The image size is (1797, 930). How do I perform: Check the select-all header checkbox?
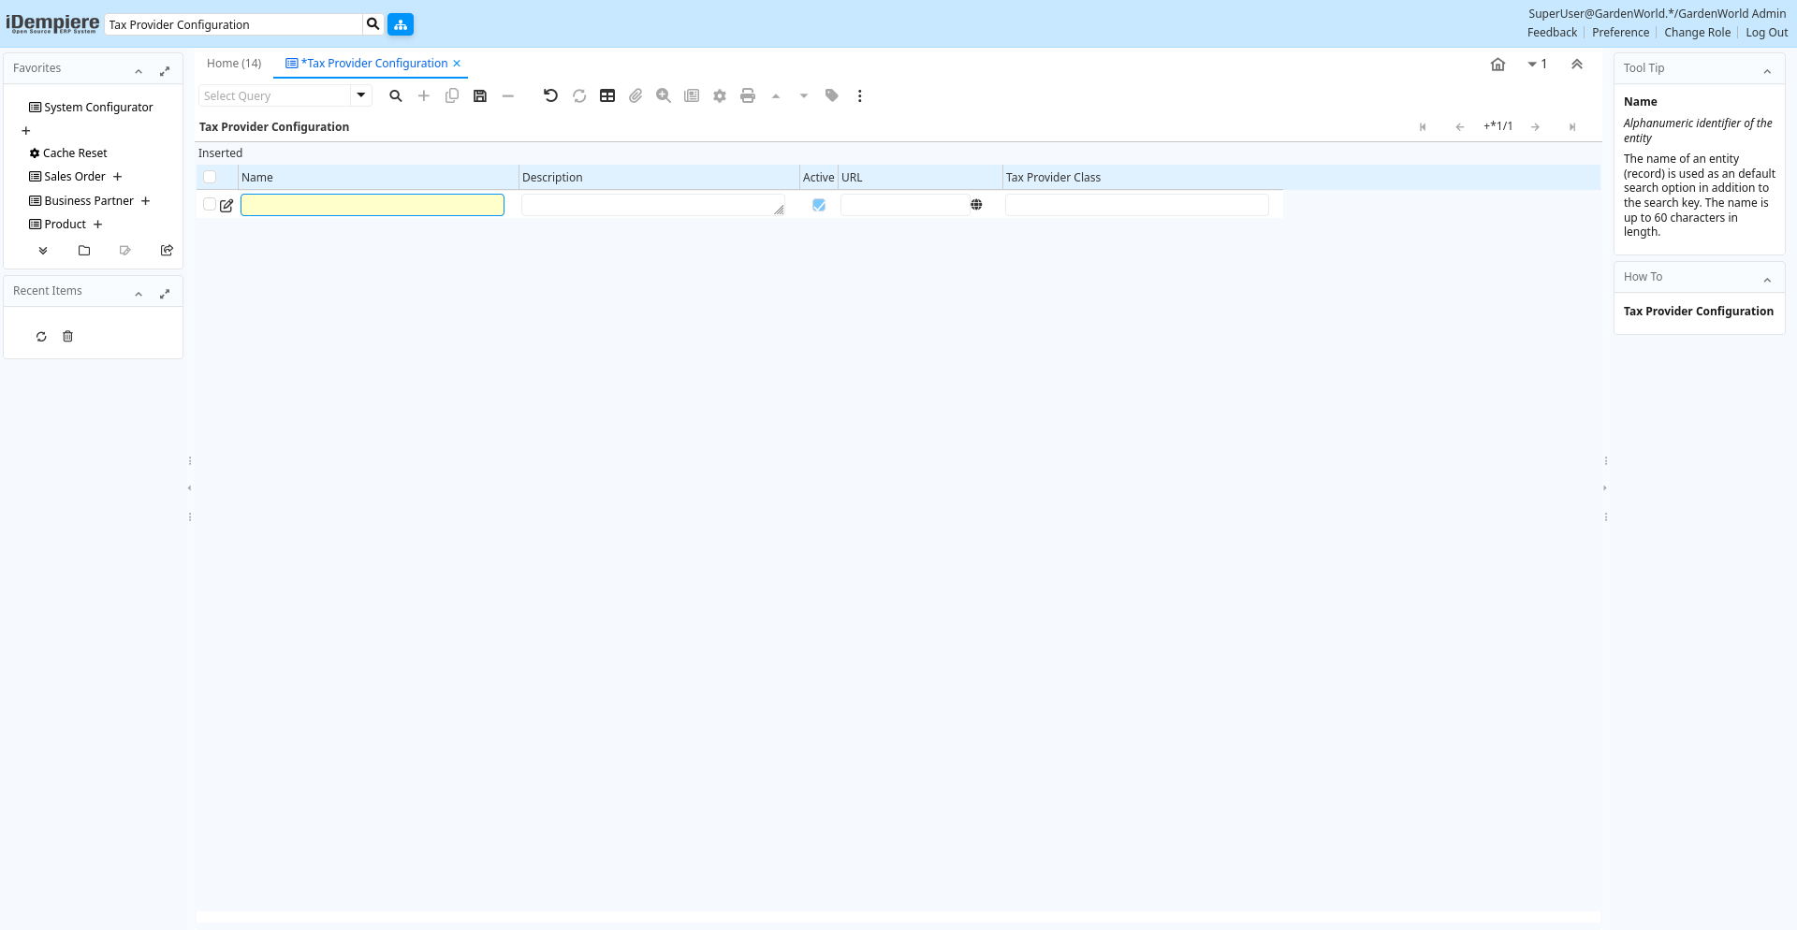point(210,177)
